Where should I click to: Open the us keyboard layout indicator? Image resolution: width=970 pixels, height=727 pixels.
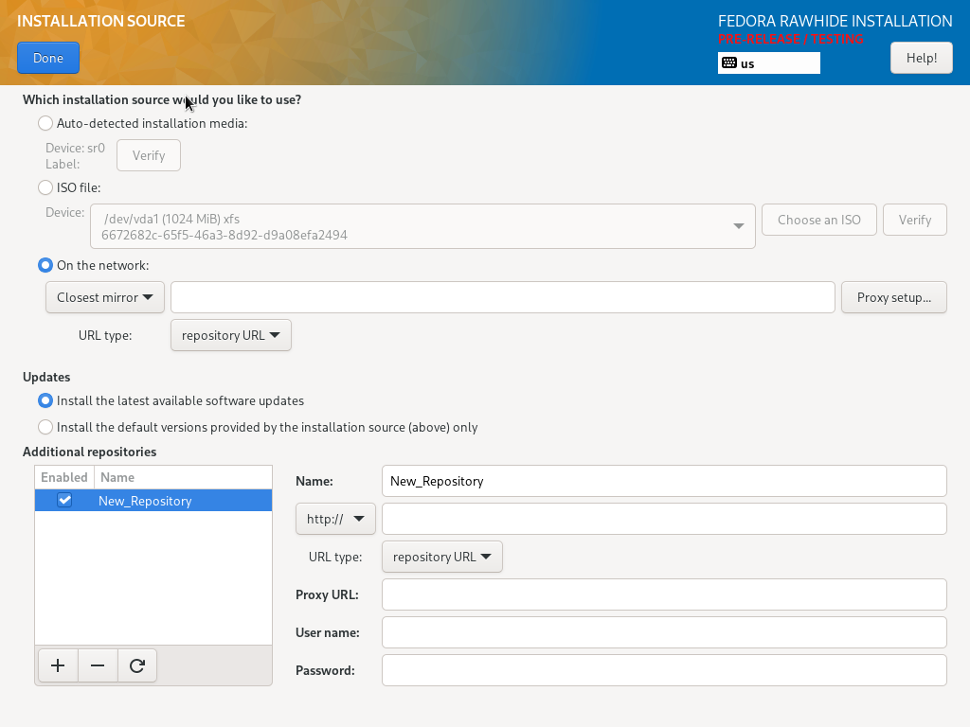tap(768, 63)
